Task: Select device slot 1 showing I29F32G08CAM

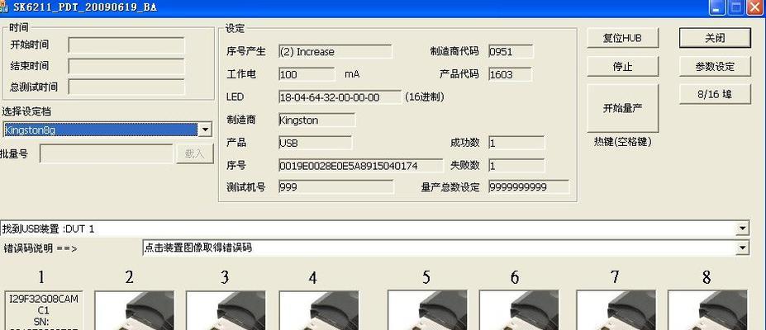Action: (44, 310)
